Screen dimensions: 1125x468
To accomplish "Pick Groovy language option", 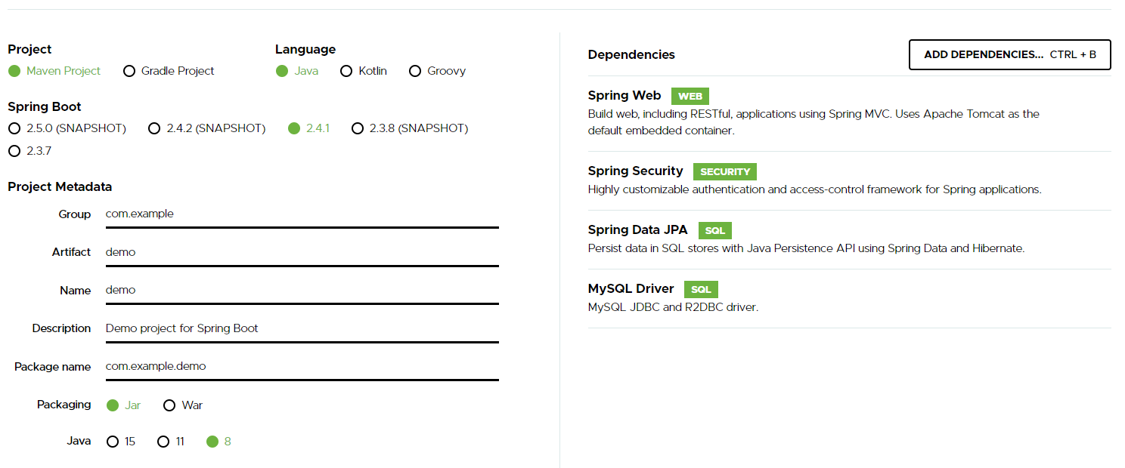I will pos(414,71).
